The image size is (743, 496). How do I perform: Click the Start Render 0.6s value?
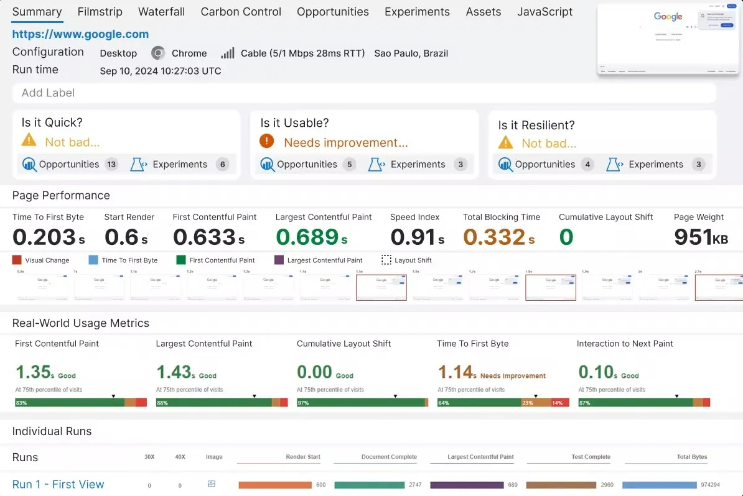126,237
